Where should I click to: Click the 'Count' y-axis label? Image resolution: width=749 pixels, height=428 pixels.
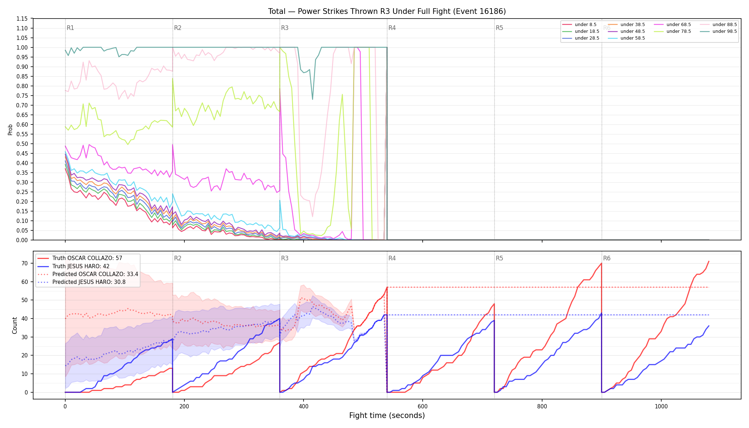pos(15,325)
